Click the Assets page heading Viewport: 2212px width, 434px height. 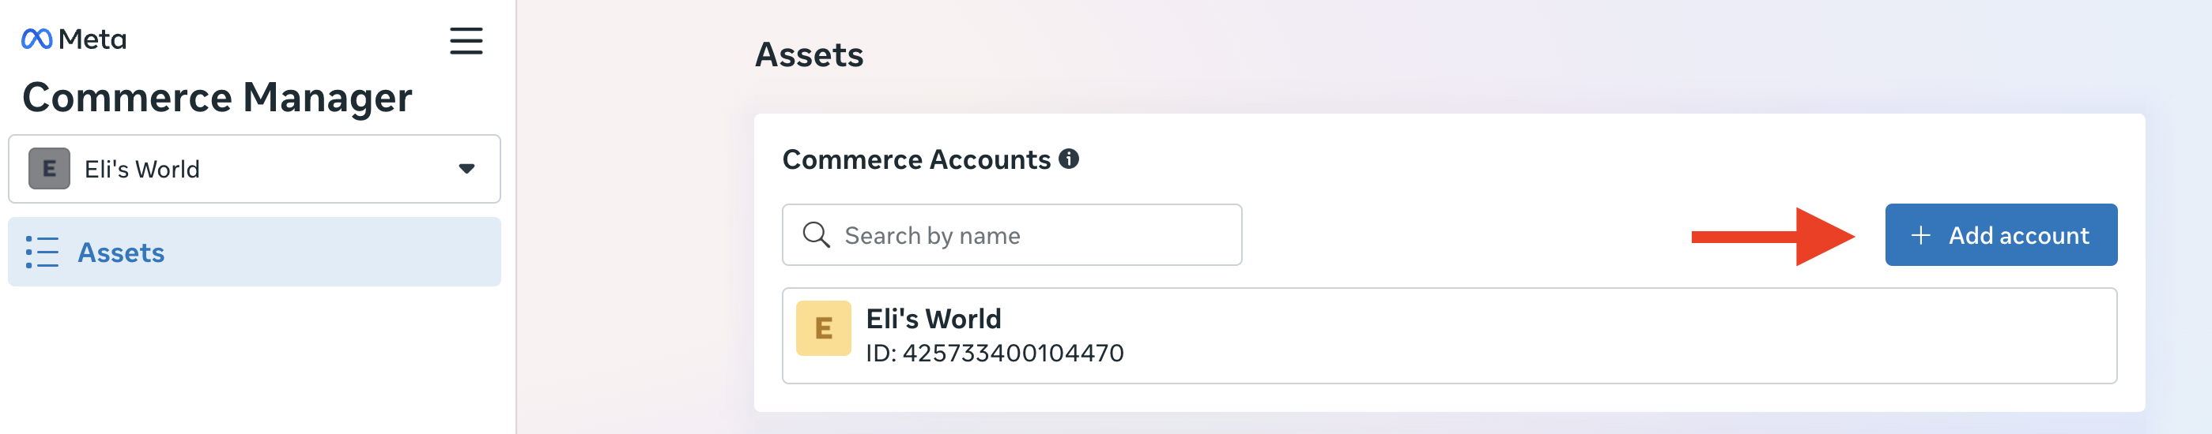click(809, 55)
